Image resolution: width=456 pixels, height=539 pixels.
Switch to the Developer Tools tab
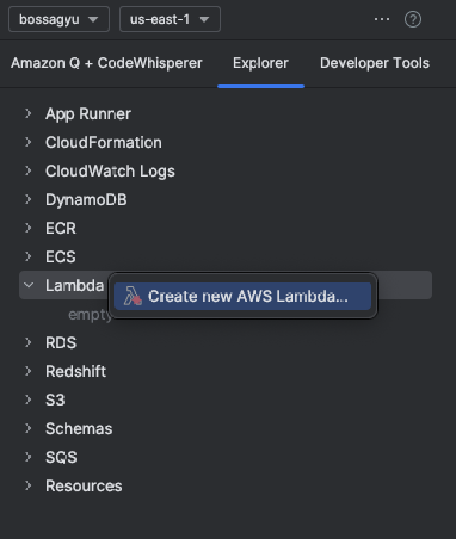[375, 64]
